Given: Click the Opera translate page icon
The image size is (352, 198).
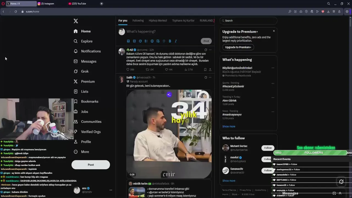Looking at the screenshot, I should click(312, 12).
